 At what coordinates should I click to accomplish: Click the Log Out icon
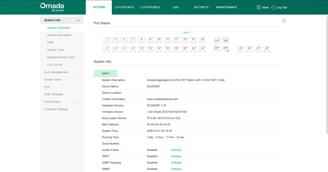point(273,7)
